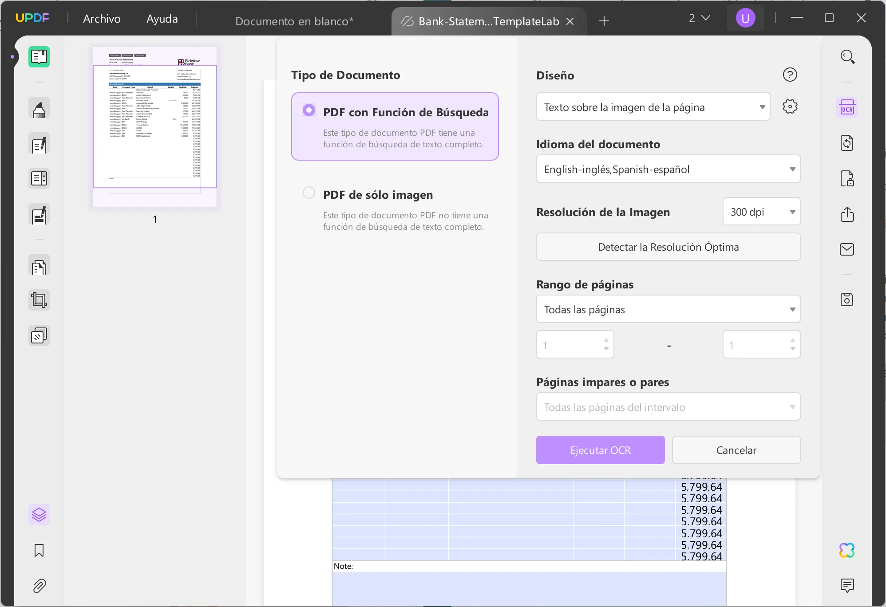Open the Diseño layout dropdown
This screenshot has height=607, width=886.
[653, 106]
